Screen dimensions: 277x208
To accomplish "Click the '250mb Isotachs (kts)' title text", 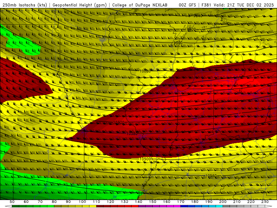I will 25,5.
